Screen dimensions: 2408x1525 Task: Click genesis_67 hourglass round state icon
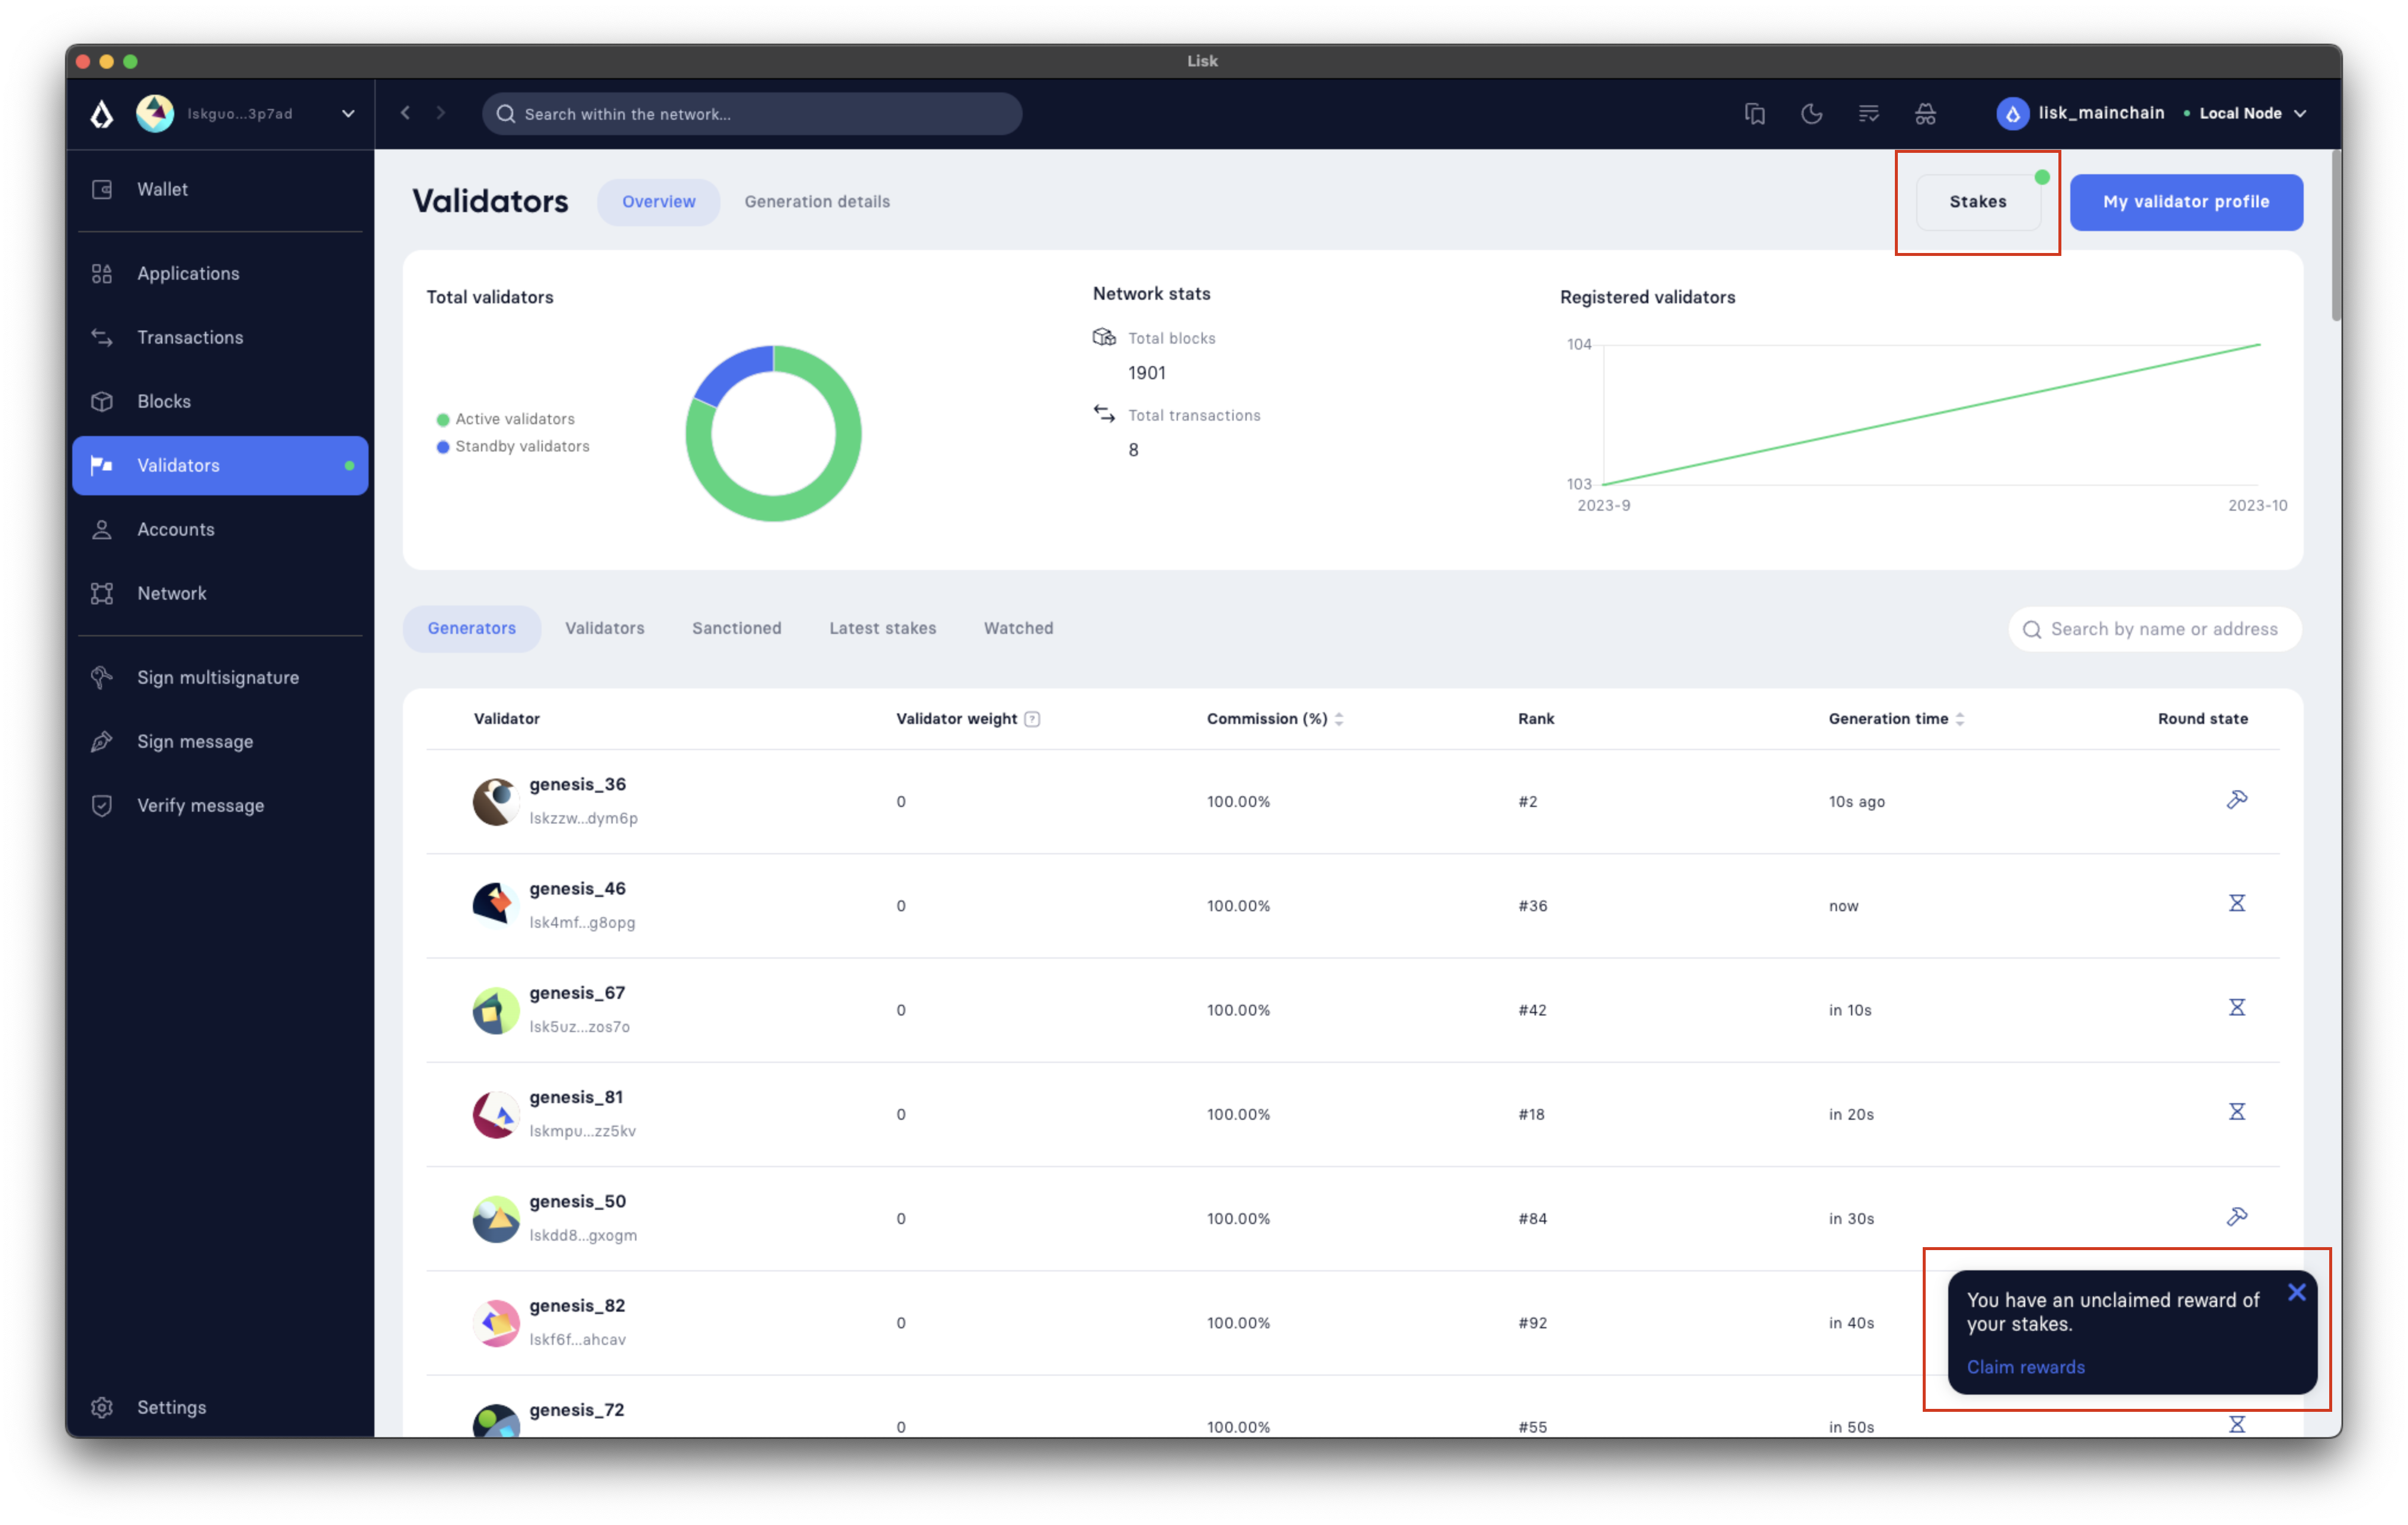[2237, 1007]
